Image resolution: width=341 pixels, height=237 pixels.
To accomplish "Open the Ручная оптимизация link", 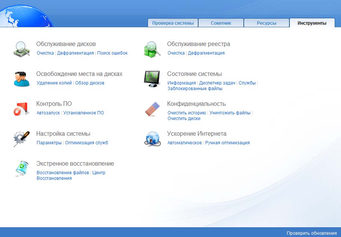I will [x=227, y=143].
